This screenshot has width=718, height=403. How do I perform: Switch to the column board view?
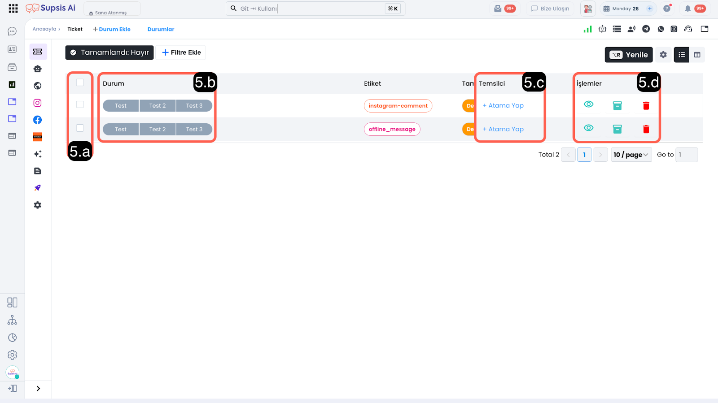(697, 55)
